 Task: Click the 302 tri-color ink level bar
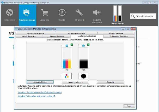67,58
